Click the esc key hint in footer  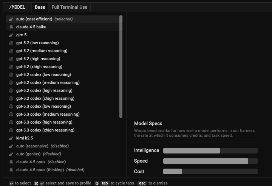click(x=142, y=183)
